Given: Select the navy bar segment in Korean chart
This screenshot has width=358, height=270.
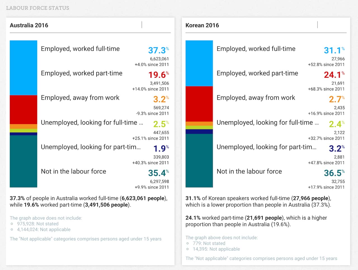Looking at the screenshot, I should 199,131.
